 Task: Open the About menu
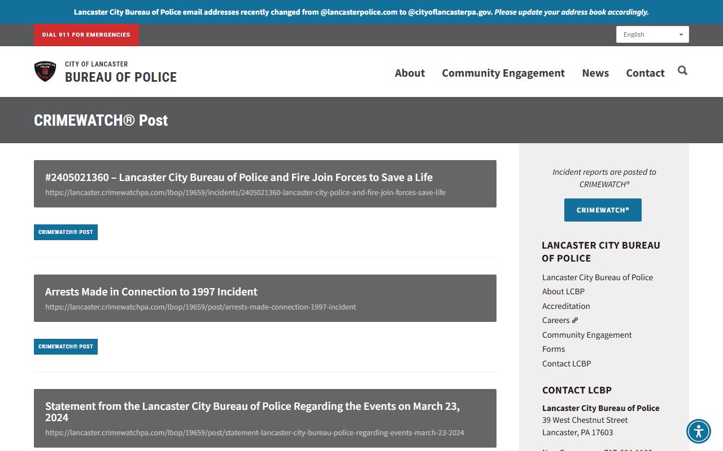click(410, 73)
